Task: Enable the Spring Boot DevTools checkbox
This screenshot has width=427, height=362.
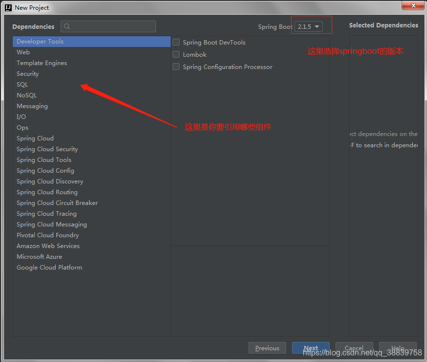Action: click(176, 42)
